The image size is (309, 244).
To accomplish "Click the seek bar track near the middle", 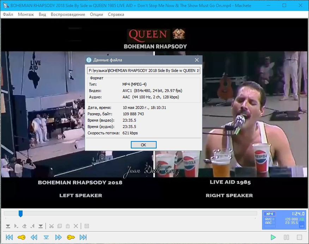I will pyautogui.click(x=131, y=213).
